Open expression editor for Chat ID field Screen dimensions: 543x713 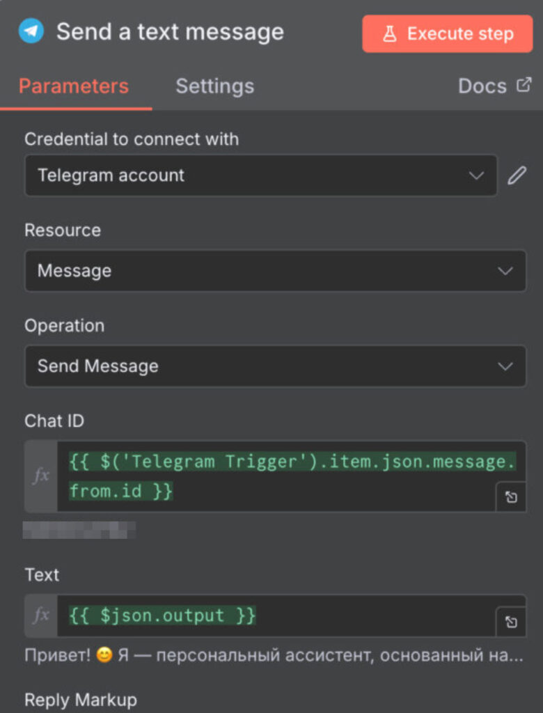511,497
